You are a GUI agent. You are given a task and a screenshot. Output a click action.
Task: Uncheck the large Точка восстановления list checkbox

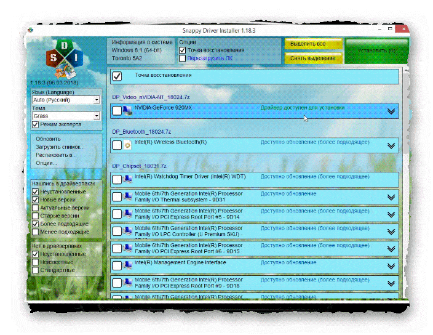117,76
